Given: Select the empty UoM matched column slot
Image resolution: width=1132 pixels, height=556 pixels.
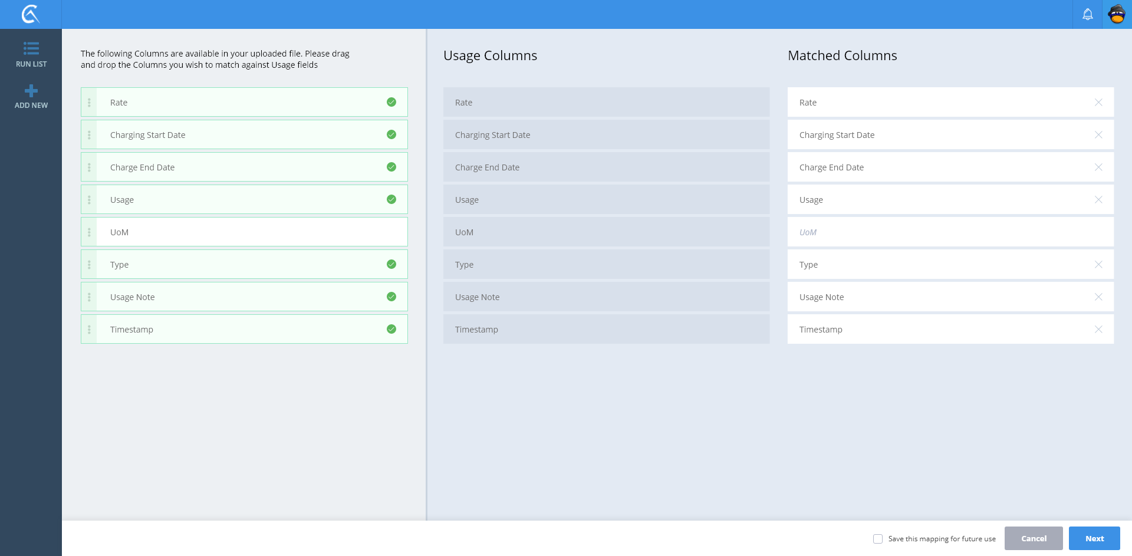Looking at the screenshot, I should pyautogui.click(x=950, y=232).
